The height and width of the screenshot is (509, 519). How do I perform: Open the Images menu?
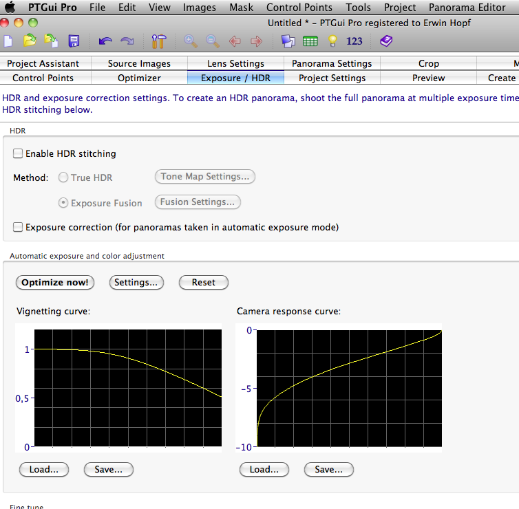[199, 8]
